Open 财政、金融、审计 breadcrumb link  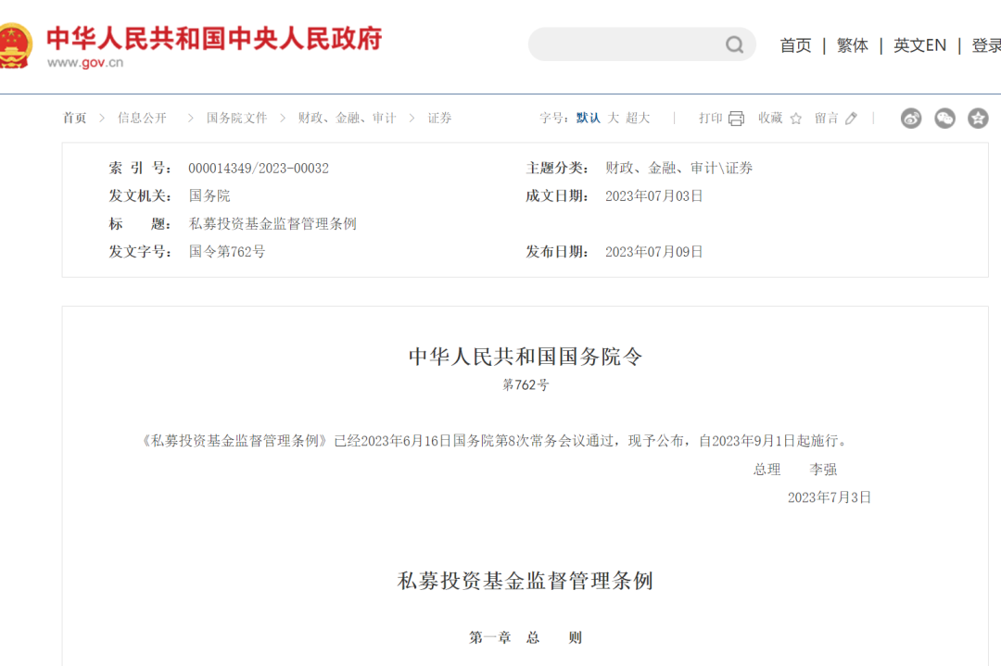pos(347,119)
